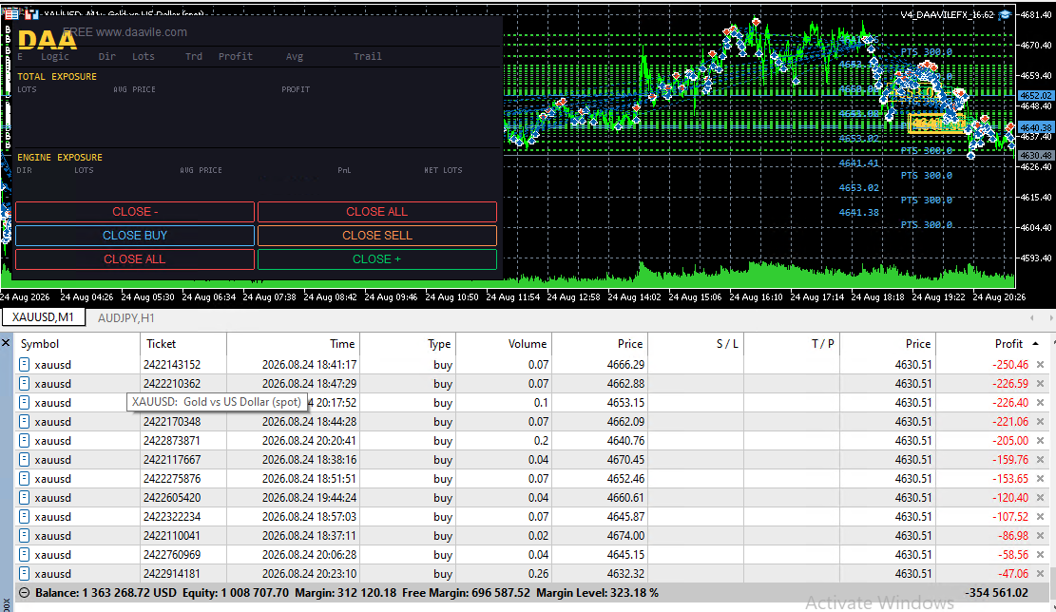This screenshot has height=612, width=1056.
Task: Click CLOSE ALL button beside CLOSE +
Action: coord(135,259)
